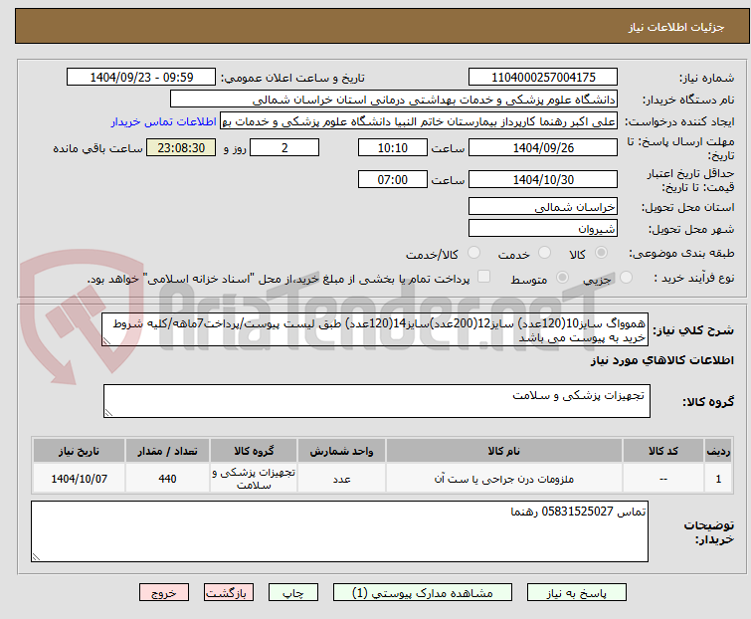Toggle the اسناد خزانه اسلامی payment checkbox
The image size is (751, 619).
(483, 277)
